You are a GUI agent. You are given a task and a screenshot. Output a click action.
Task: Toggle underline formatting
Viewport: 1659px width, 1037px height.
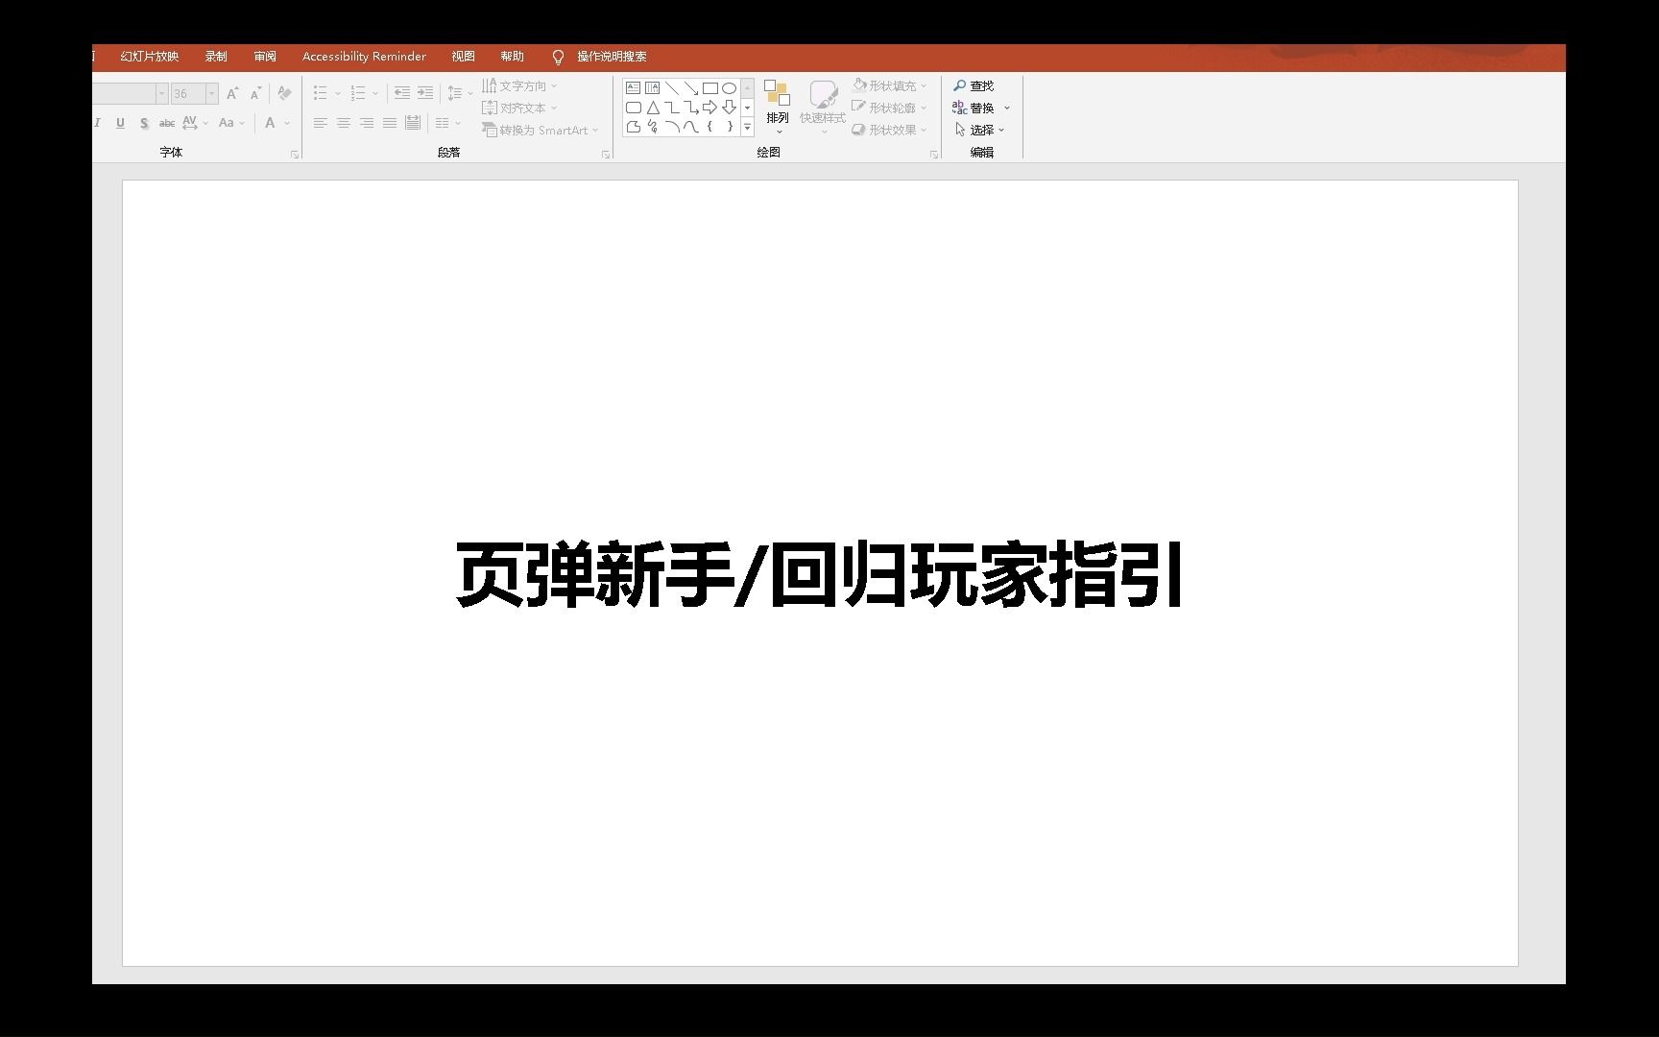pos(119,123)
